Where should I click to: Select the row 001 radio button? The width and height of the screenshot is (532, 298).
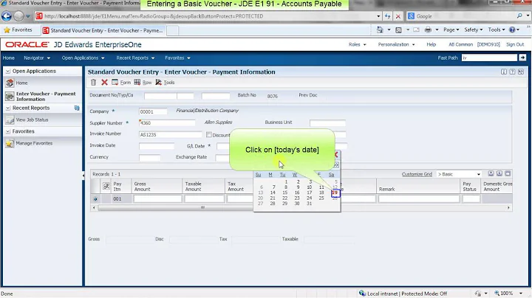pos(95,199)
